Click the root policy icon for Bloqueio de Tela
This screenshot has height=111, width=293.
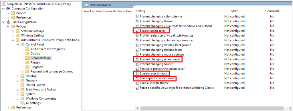tap(3, 4)
